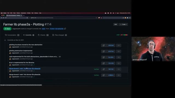Click author avatar on "Error's implemented" commit
Viewport: 175px width, 98px height.
point(10,65)
